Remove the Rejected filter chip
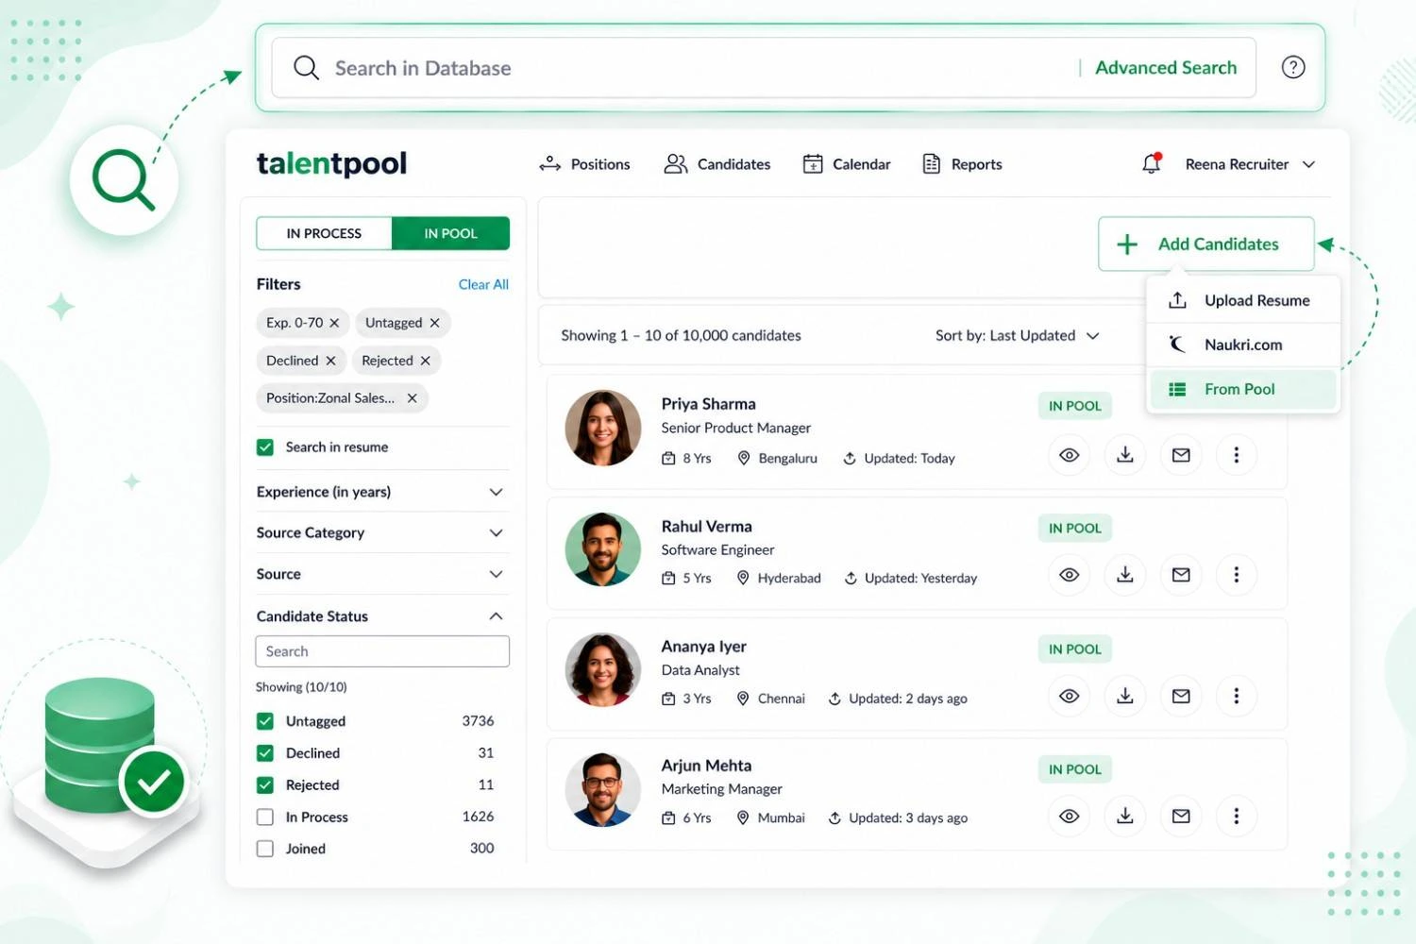 [425, 361]
